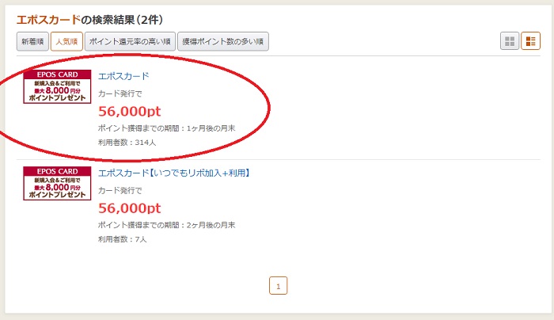
Task: Go to page 1 of results
Action: (278, 286)
